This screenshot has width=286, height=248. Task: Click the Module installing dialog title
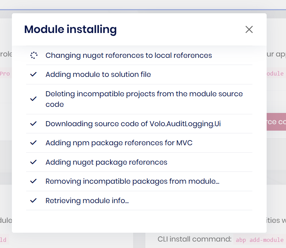click(70, 30)
